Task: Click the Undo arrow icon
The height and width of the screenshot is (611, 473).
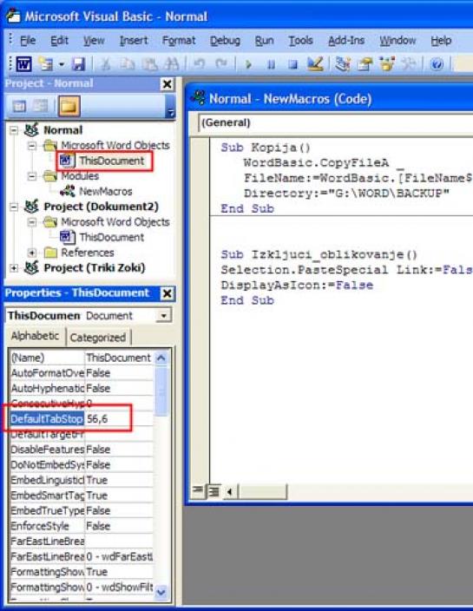Action: (199, 63)
